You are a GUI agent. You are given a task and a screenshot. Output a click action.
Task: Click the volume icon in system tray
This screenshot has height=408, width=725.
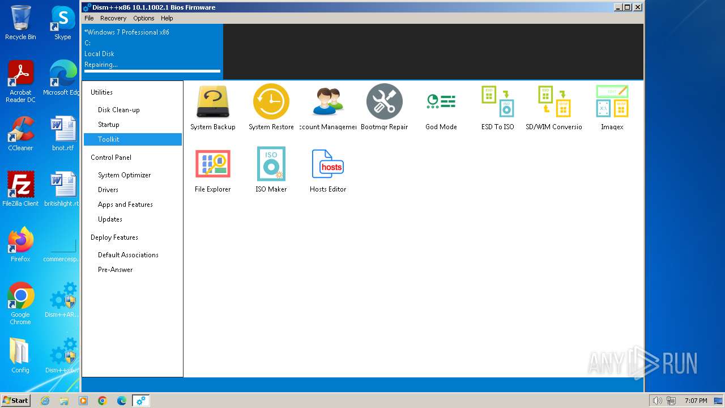point(657,401)
